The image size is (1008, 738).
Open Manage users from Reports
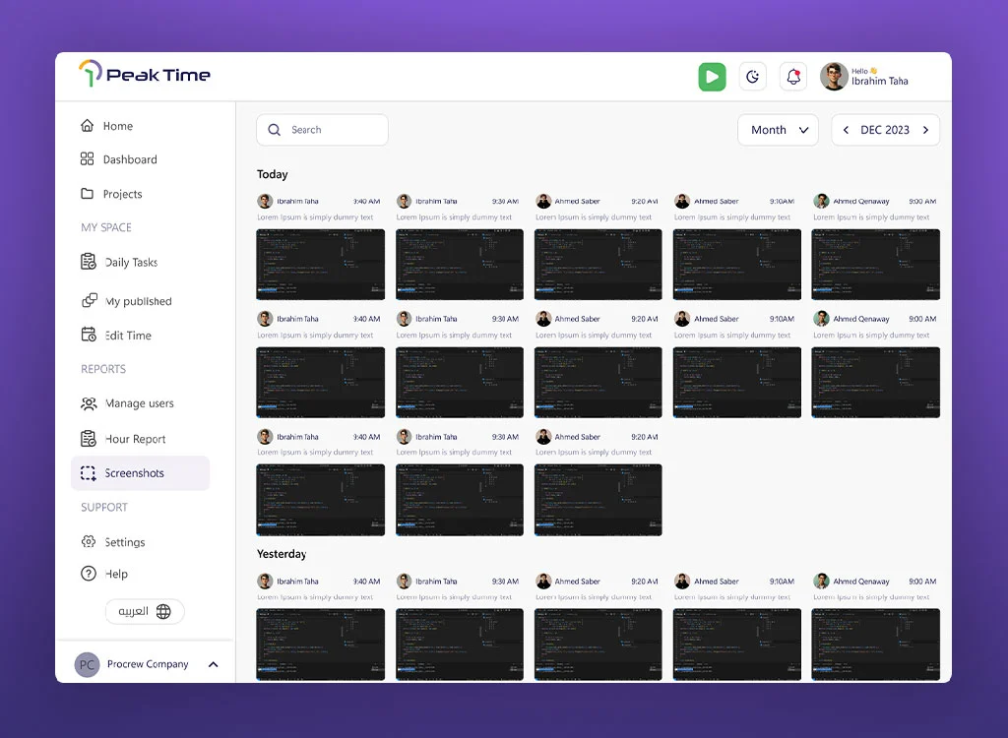click(x=138, y=403)
